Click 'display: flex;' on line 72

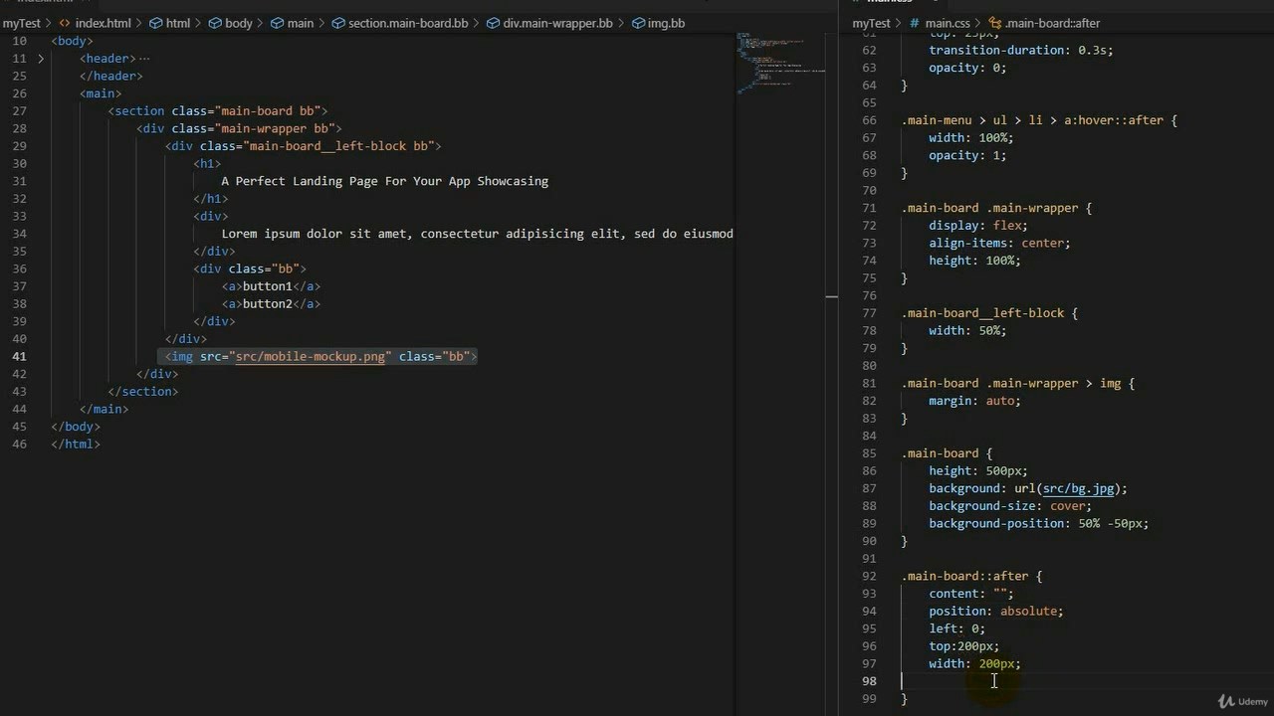click(978, 226)
